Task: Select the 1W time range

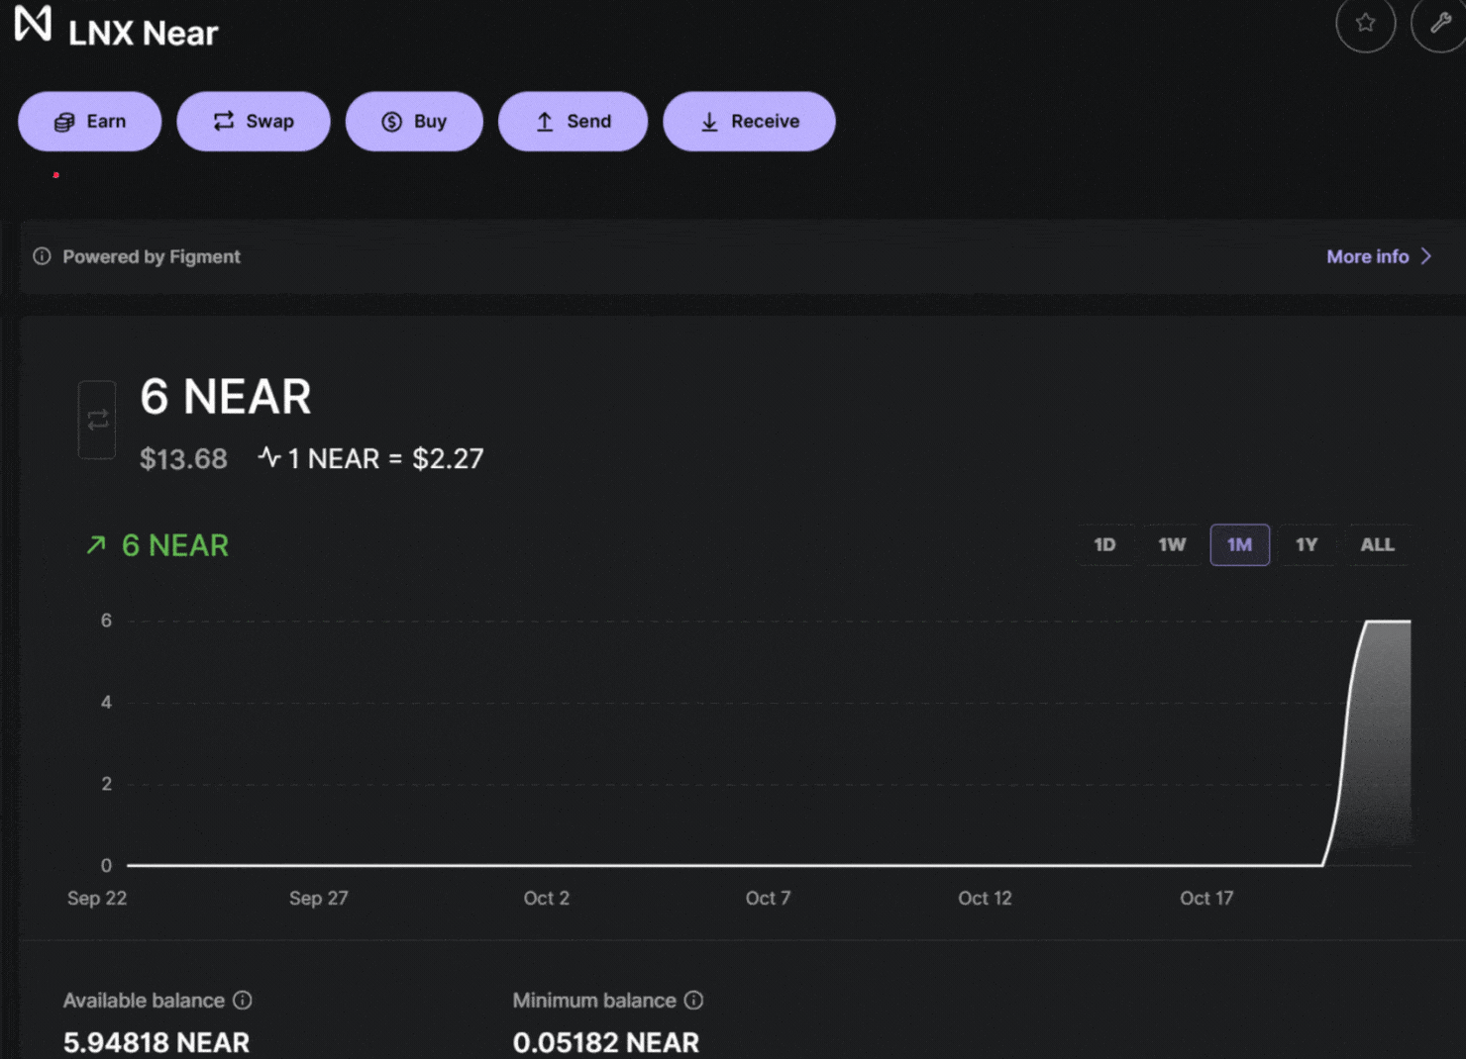Action: (x=1172, y=545)
